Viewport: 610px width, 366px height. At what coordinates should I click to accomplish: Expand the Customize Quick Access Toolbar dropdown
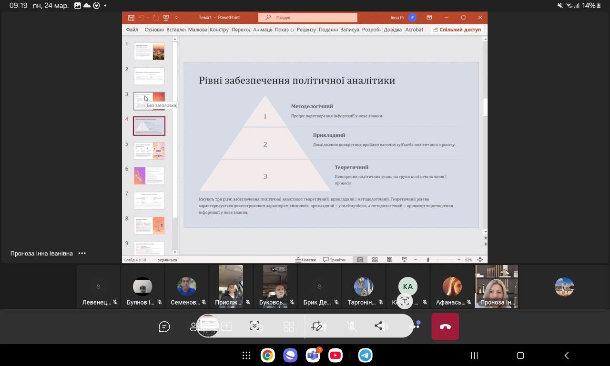coord(176,18)
